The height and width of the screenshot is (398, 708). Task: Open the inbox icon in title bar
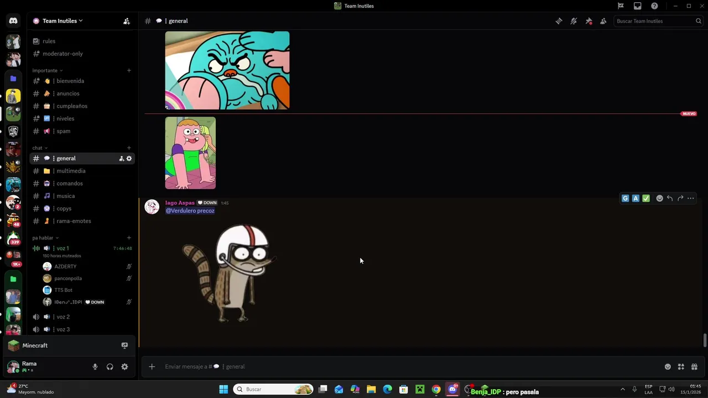tap(638, 6)
